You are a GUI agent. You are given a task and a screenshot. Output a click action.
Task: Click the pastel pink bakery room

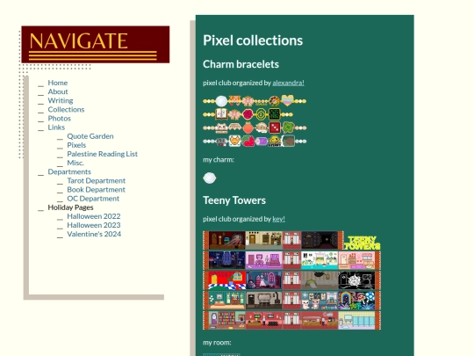click(x=356, y=260)
